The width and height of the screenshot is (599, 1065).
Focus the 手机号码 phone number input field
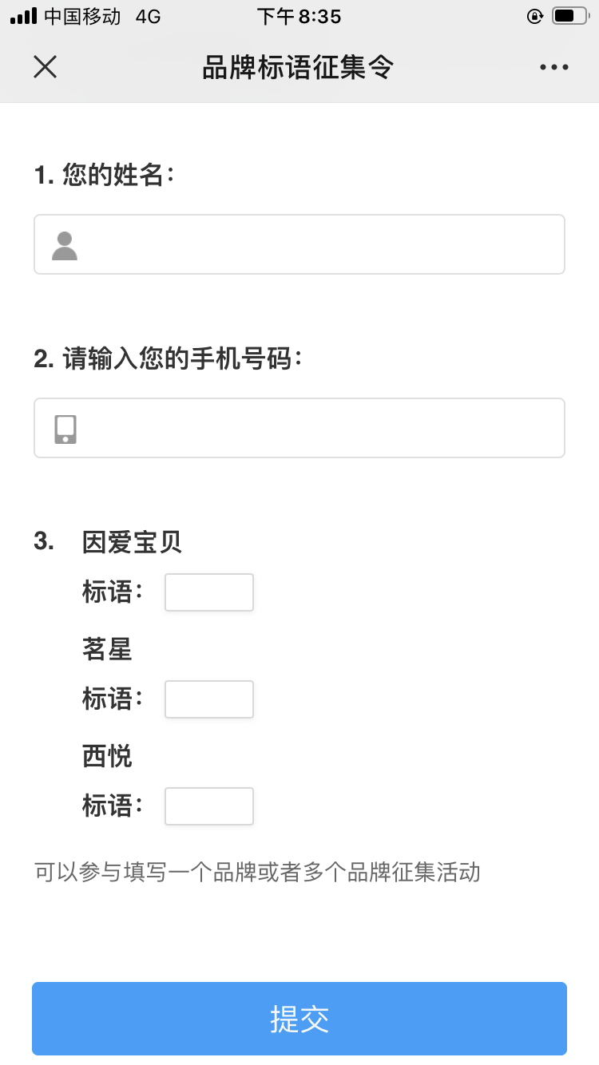[x=299, y=428]
